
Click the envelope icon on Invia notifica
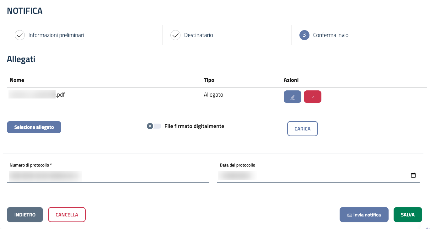pyautogui.click(x=349, y=215)
